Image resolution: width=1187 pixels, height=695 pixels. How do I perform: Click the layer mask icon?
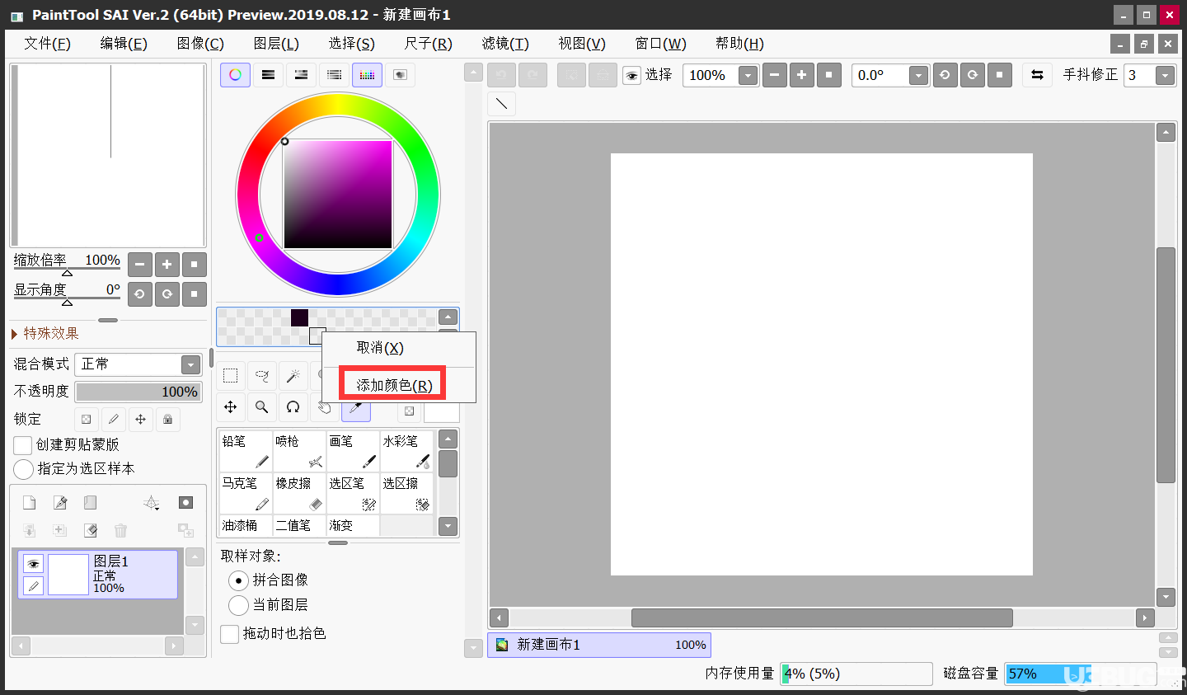[x=186, y=503]
